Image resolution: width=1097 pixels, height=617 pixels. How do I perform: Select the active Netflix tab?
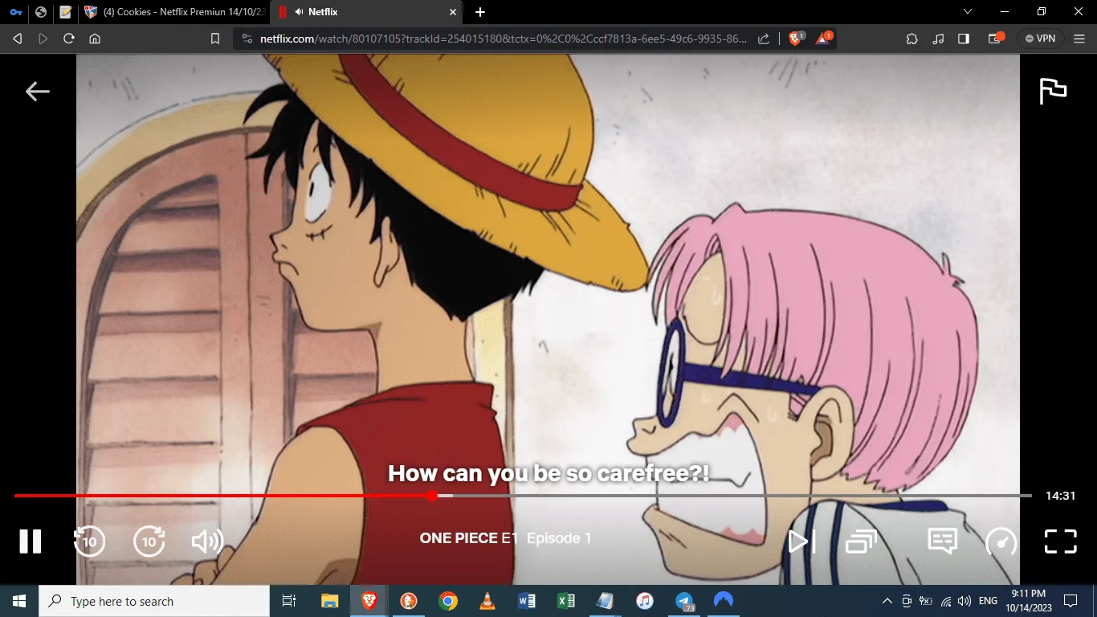click(366, 12)
